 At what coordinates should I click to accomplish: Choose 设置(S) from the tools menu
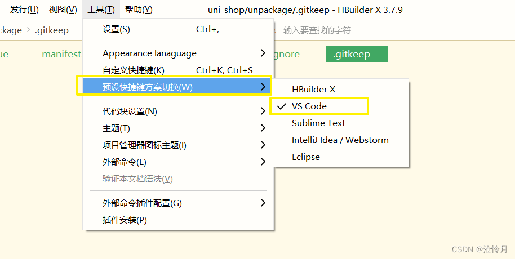[x=178, y=29]
